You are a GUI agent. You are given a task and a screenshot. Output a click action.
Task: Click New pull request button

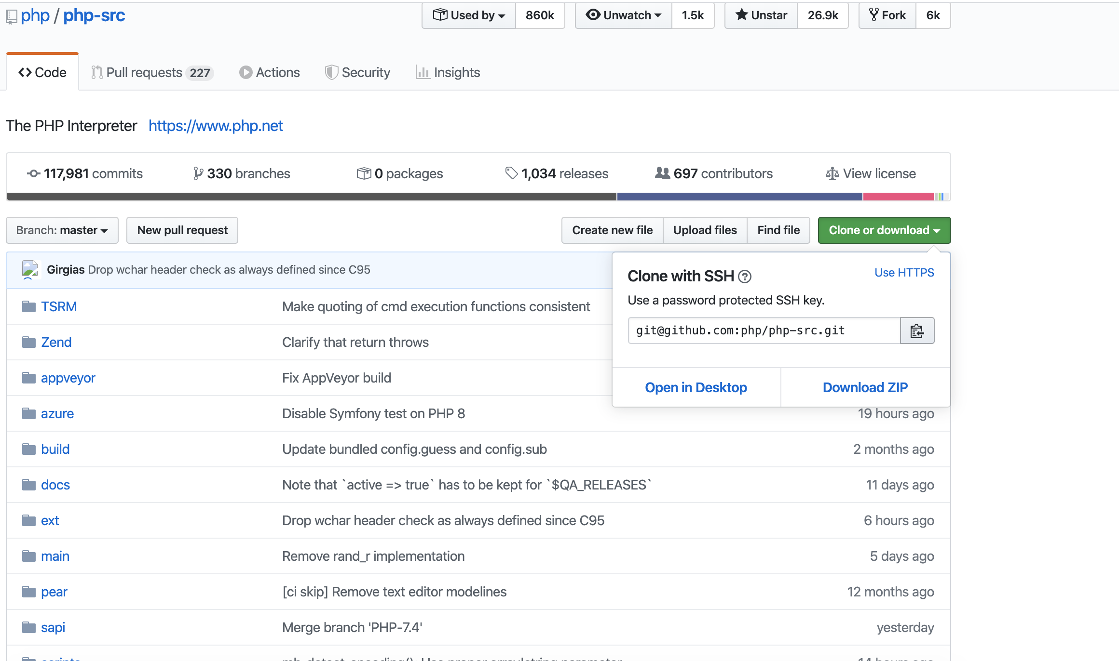click(x=182, y=230)
